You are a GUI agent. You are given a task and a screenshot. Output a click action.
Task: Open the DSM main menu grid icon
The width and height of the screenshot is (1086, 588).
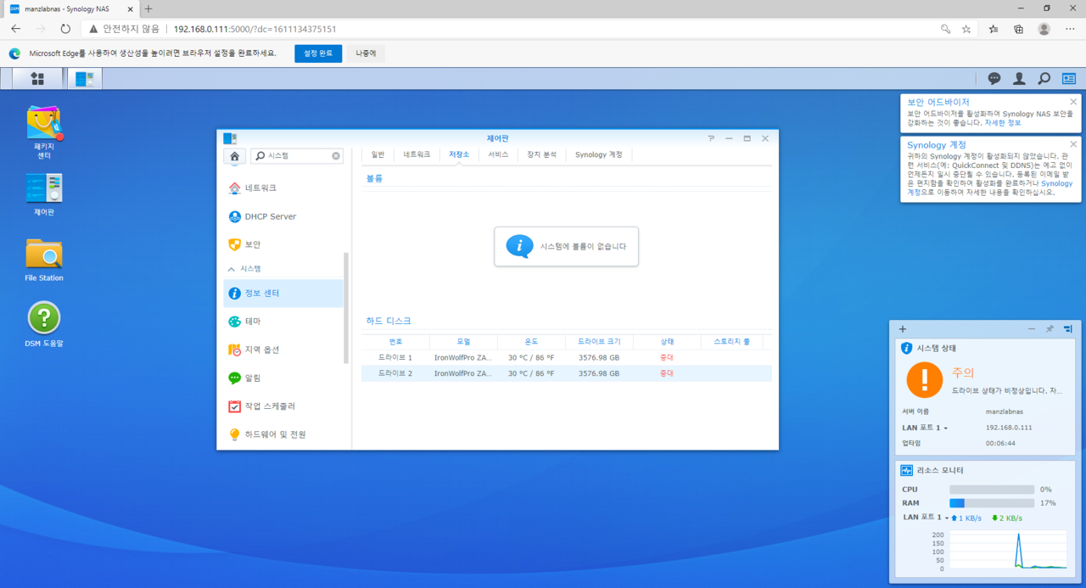click(x=36, y=77)
